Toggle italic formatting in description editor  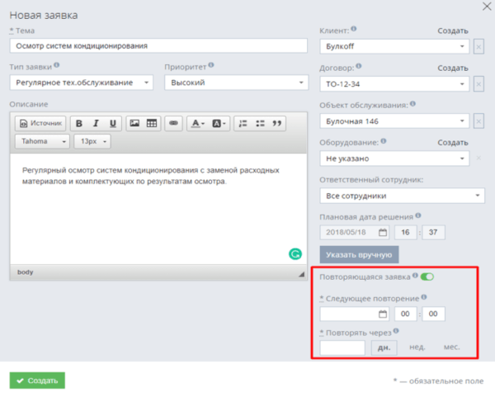(x=96, y=124)
